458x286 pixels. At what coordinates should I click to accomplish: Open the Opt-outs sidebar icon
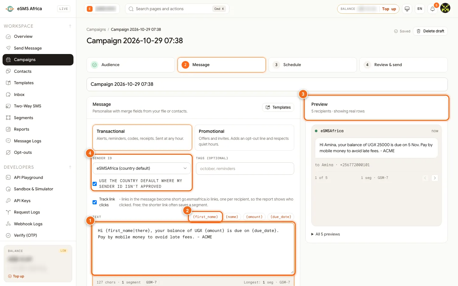pos(8,153)
